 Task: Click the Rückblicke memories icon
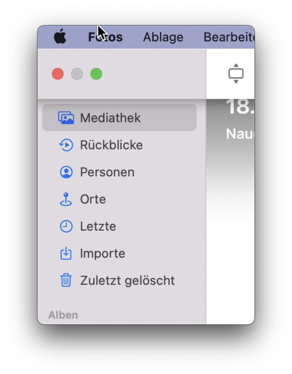coord(66,145)
